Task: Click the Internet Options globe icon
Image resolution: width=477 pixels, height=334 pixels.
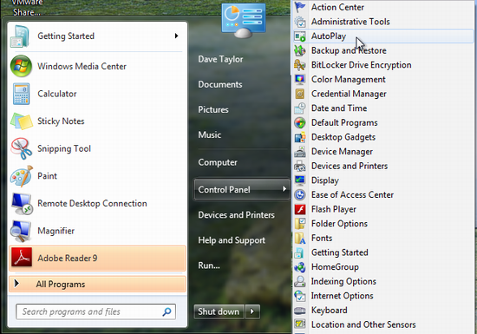Action: point(300,296)
